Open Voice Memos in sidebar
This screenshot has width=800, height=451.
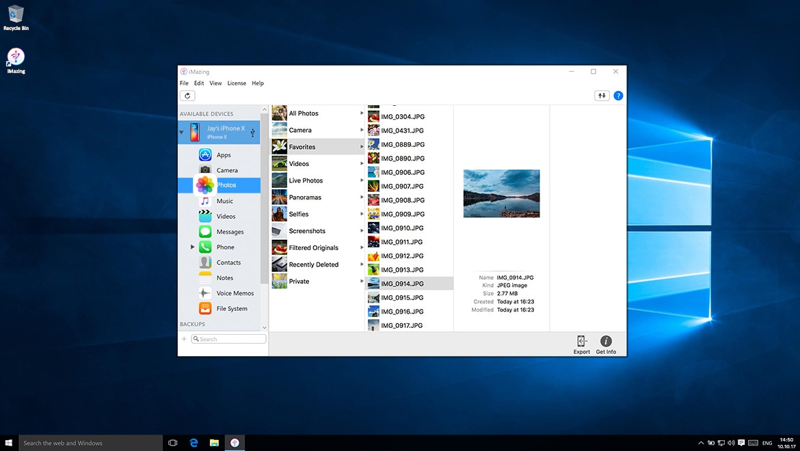(x=235, y=294)
